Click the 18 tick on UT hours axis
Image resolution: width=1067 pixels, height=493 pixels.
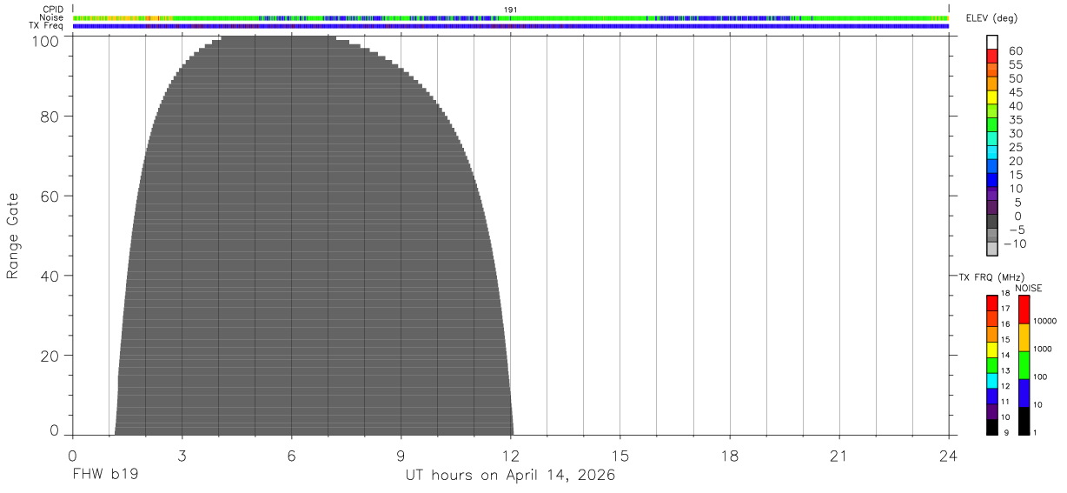[x=729, y=456]
